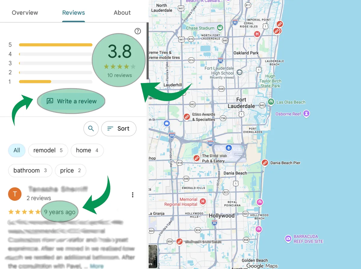Click the pink pin at Royal Poinciana
The height and width of the screenshot is (269, 361).
point(260,202)
